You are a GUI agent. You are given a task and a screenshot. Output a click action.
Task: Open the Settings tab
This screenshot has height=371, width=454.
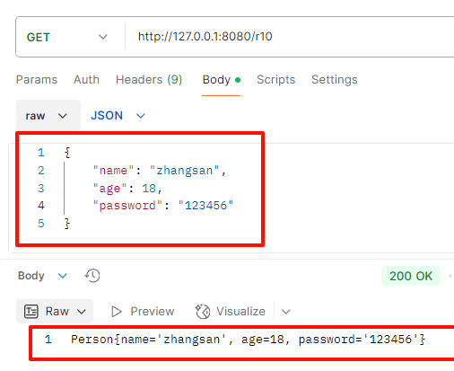tap(335, 80)
